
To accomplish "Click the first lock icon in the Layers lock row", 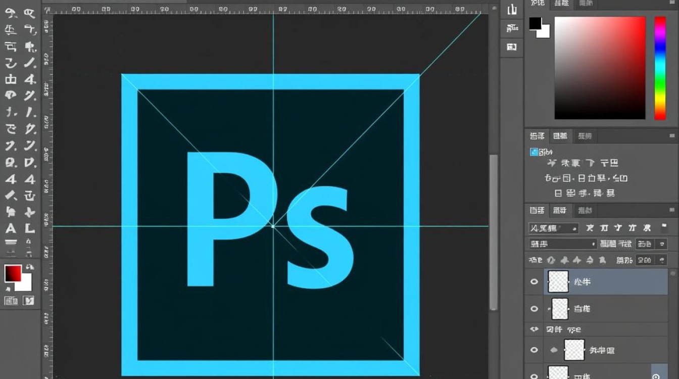I will point(551,260).
